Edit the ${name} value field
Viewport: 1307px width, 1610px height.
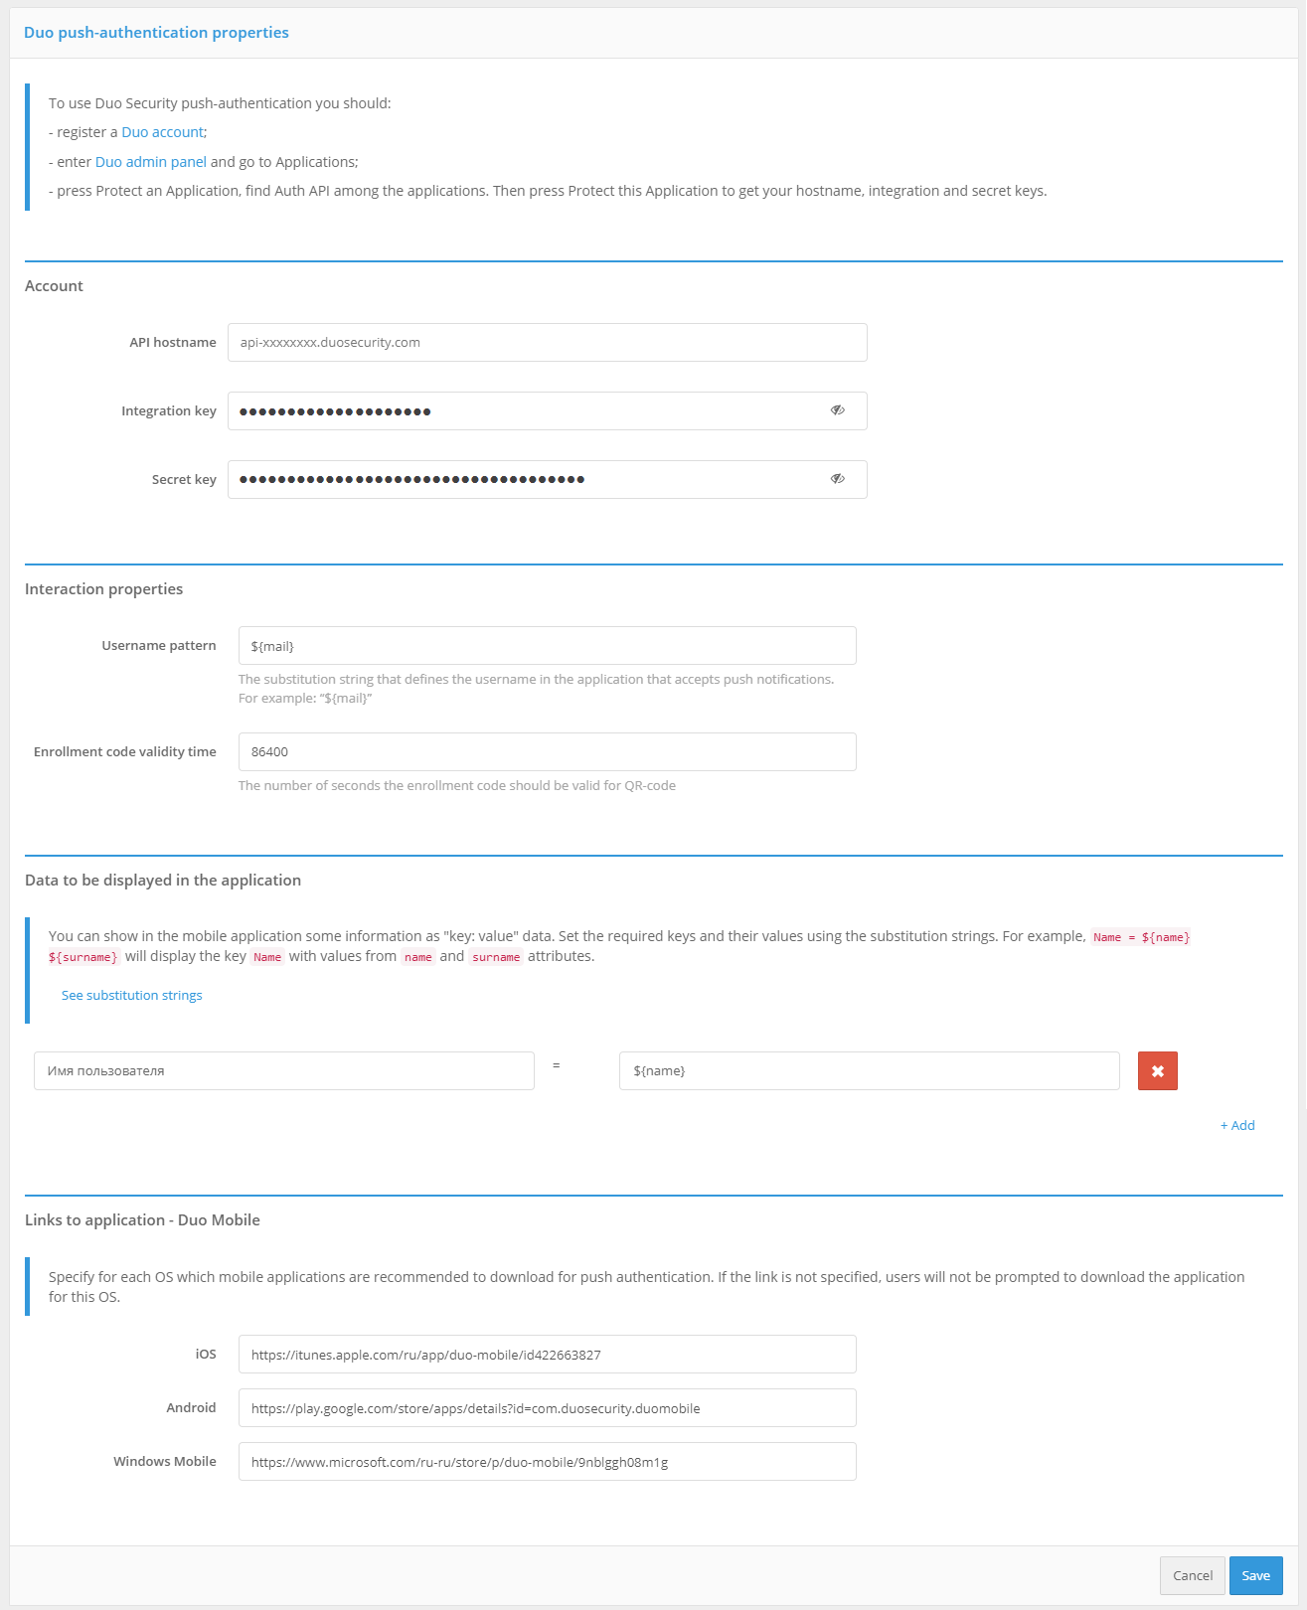(x=870, y=1071)
